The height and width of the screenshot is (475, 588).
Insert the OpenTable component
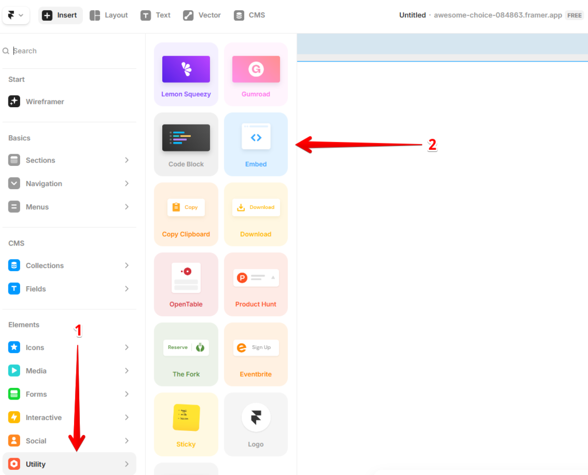point(186,284)
